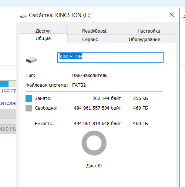The width and height of the screenshot is (185, 187).
Task: Click the blue Занято color swatch
Action: (x=29, y=98)
